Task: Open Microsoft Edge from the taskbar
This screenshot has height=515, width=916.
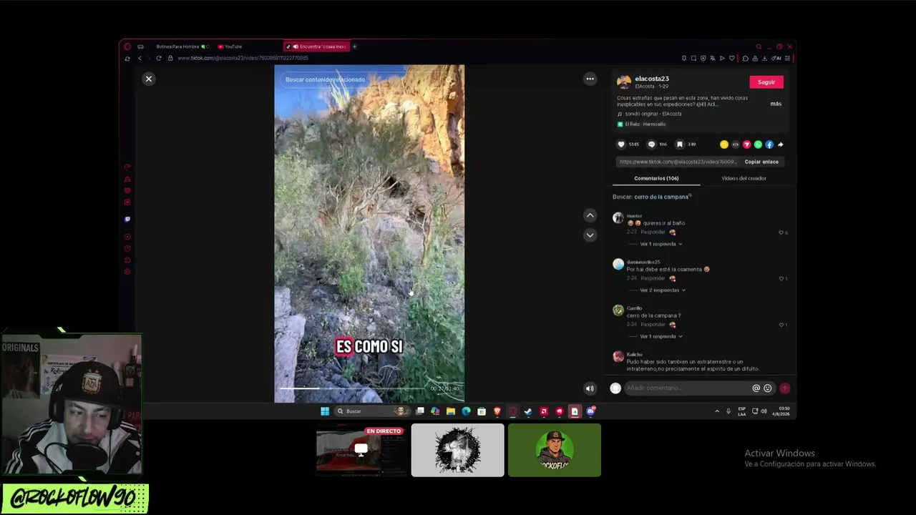Action: (467, 411)
